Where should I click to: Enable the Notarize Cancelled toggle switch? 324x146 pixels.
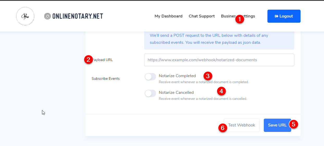tap(150, 93)
